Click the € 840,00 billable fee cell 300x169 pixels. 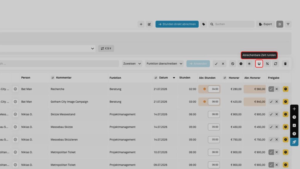[255, 102]
